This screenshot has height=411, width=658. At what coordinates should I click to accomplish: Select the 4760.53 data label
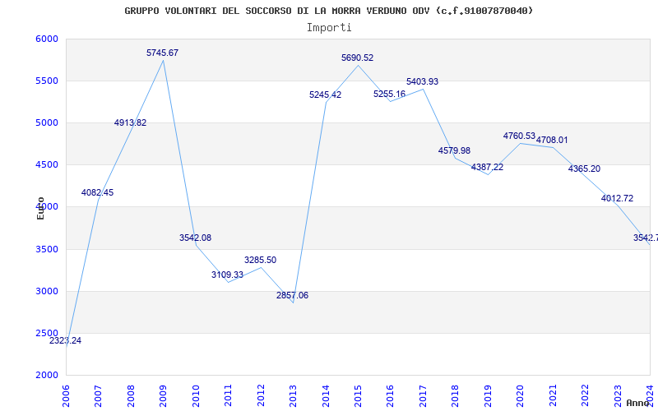(520, 136)
